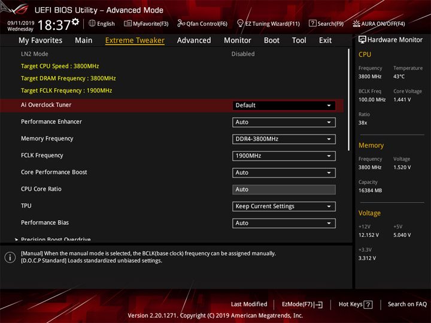
Task: Click BCLK Freq 100.00 MHz value
Action: [x=372, y=100]
